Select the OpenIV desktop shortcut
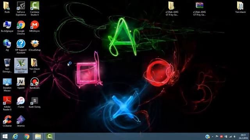The image size is (250, 140). pyautogui.click(x=21, y=83)
